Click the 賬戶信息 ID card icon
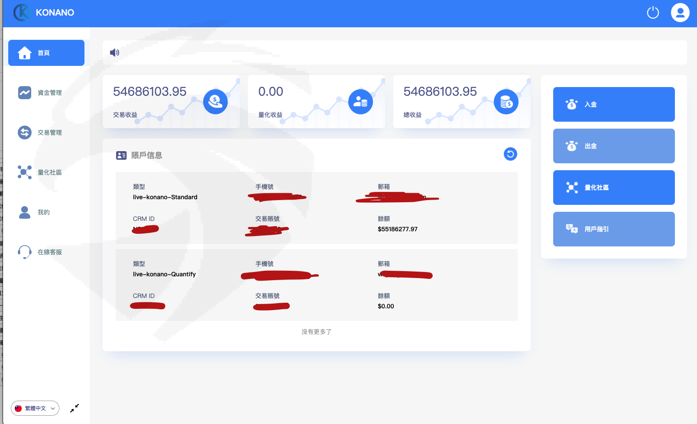 coord(121,155)
